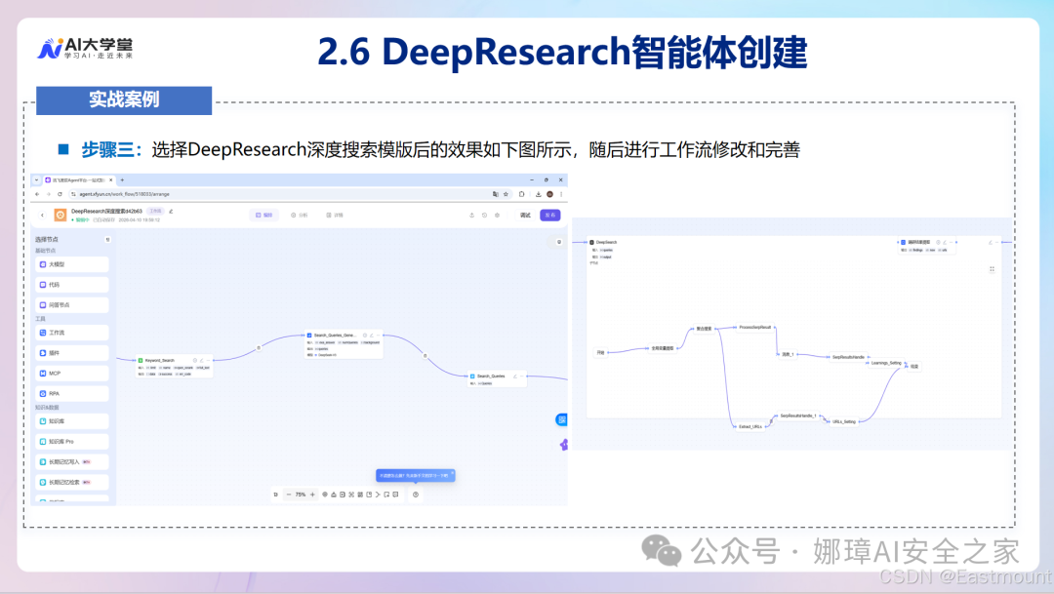Click the ProcessSerpResult node
Viewport: 1054px width, 594px height.
(x=754, y=328)
